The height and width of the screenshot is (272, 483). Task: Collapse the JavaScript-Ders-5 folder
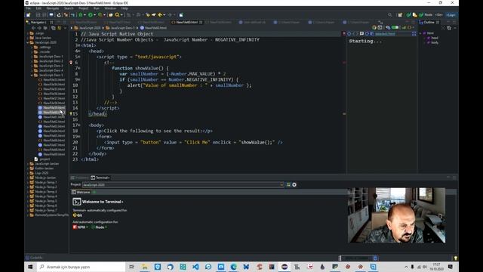(x=32, y=75)
